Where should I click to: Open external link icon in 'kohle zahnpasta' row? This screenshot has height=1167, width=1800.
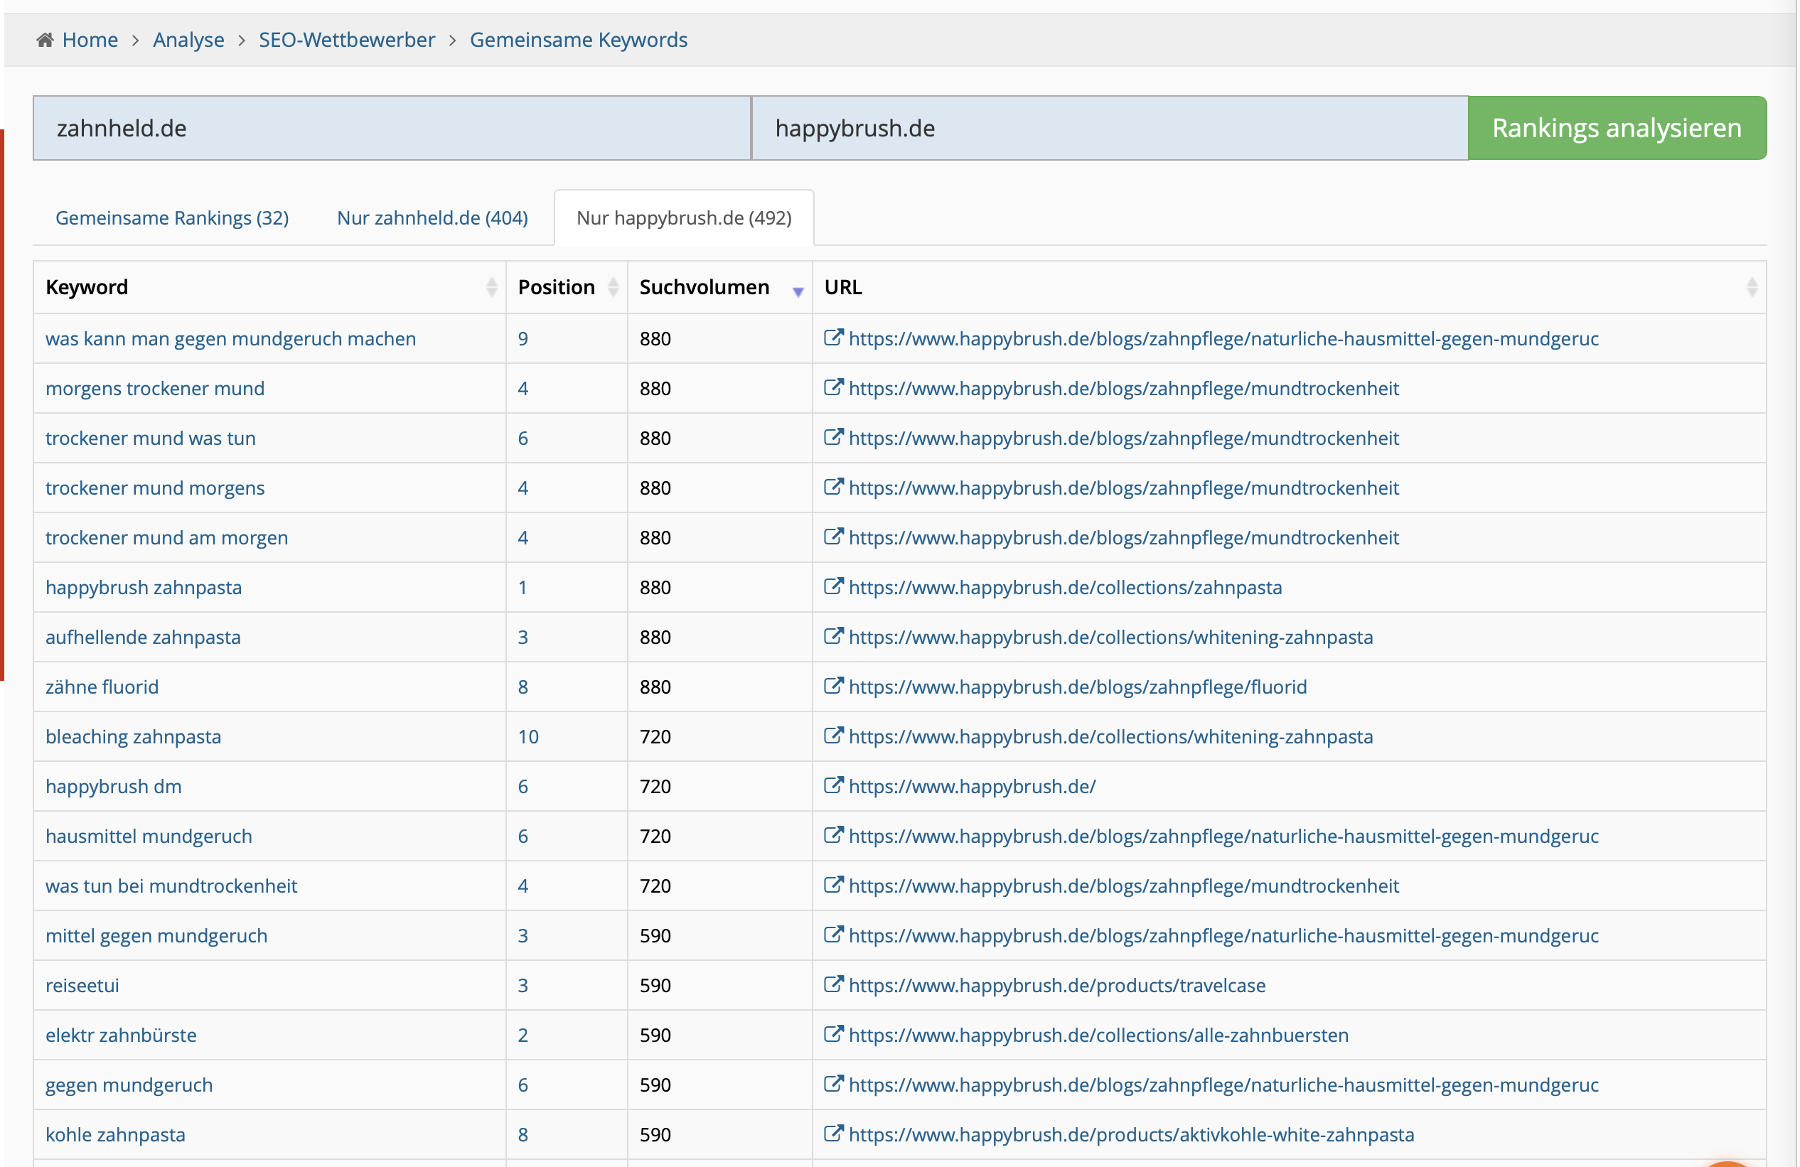pos(833,1134)
